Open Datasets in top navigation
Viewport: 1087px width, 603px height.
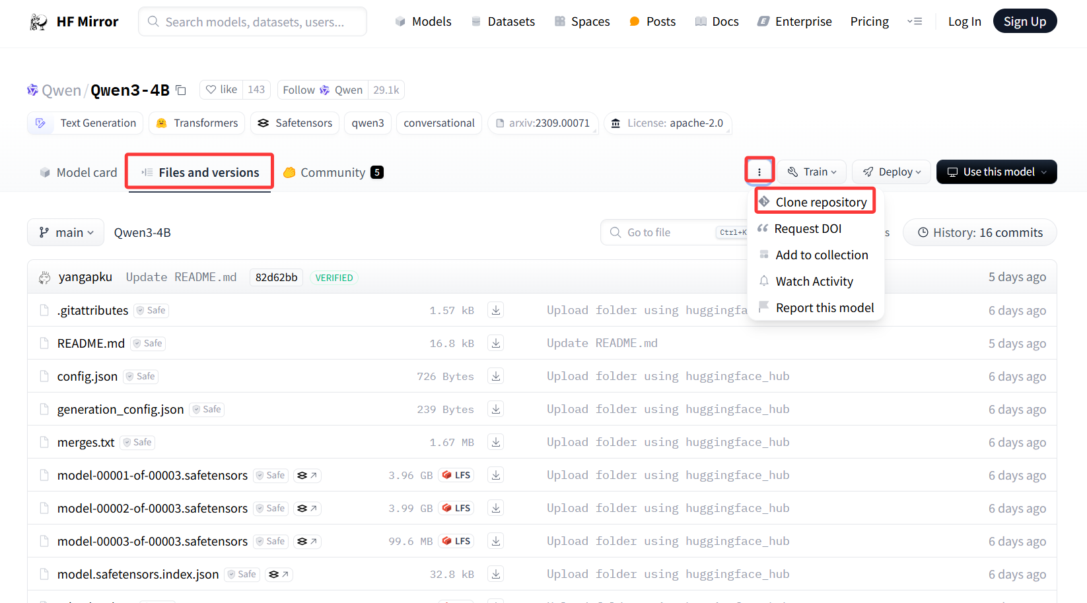503,21
